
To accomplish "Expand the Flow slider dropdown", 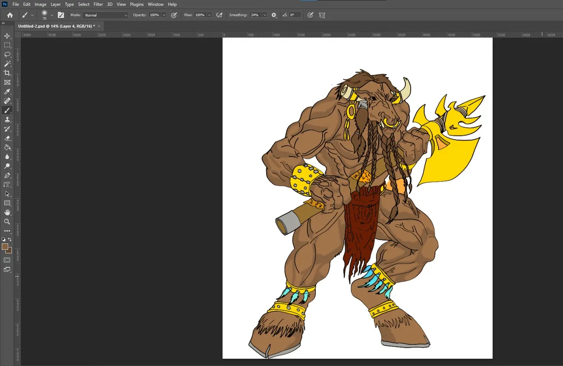I will [x=209, y=15].
